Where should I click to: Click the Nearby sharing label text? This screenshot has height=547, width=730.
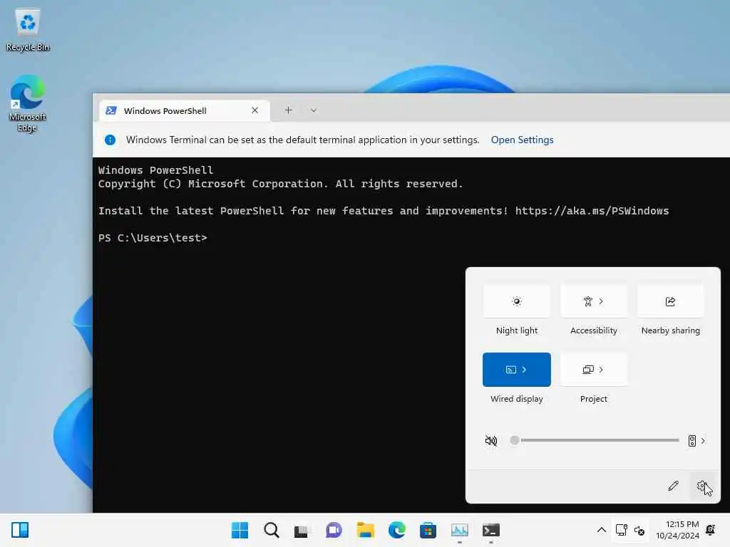670,330
